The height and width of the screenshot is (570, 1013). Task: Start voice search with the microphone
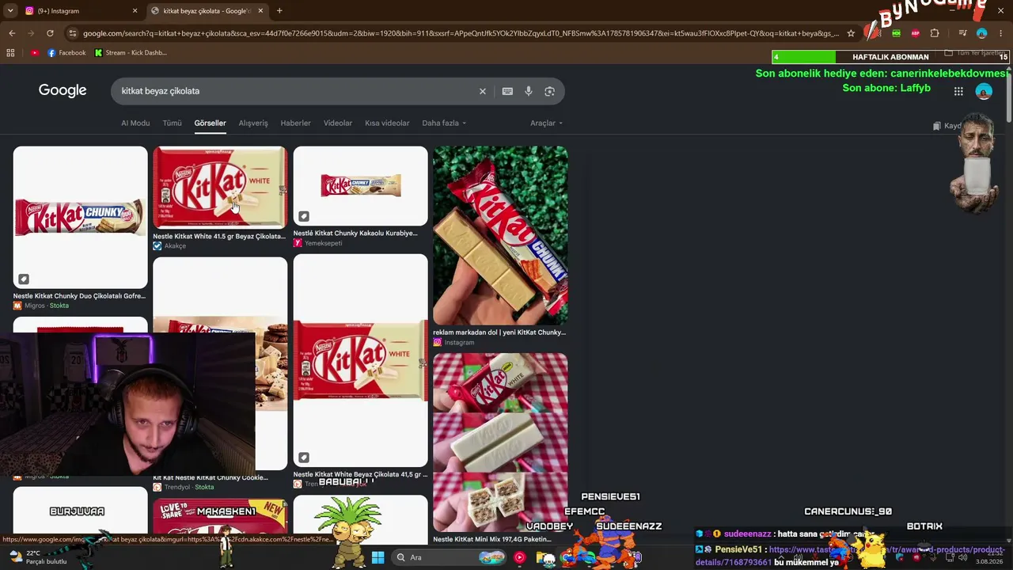click(x=529, y=91)
